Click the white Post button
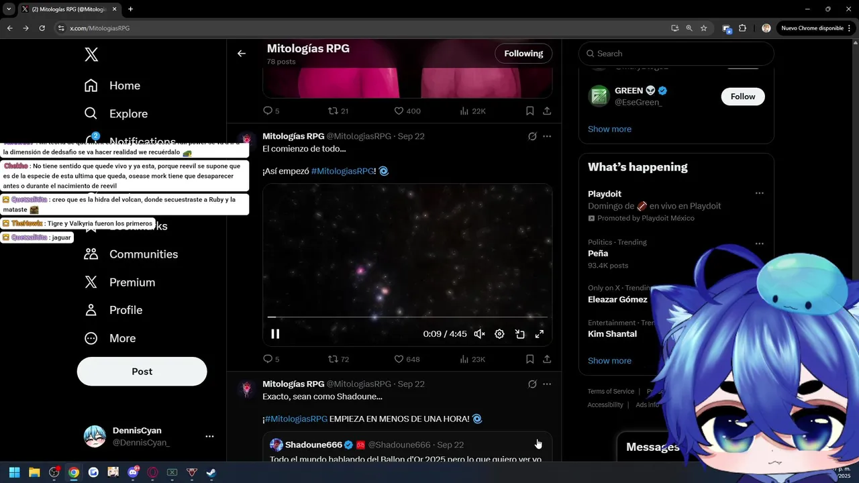 (142, 372)
